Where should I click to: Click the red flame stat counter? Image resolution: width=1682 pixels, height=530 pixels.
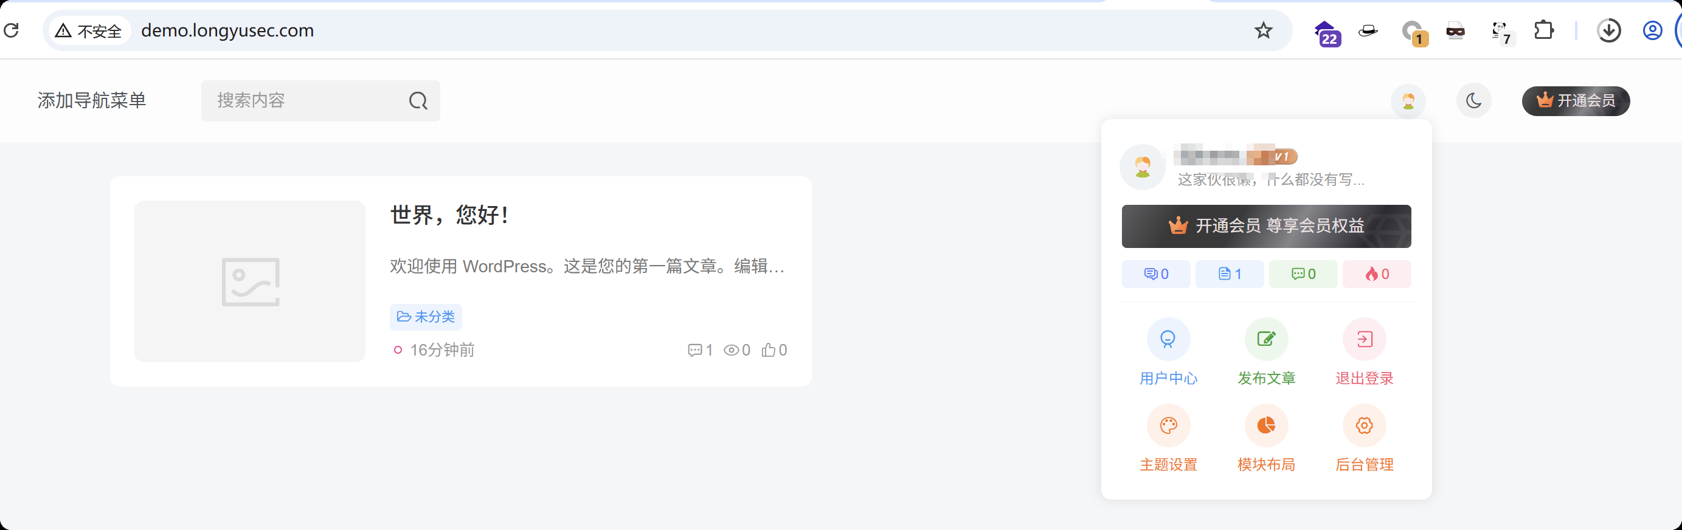click(x=1376, y=274)
